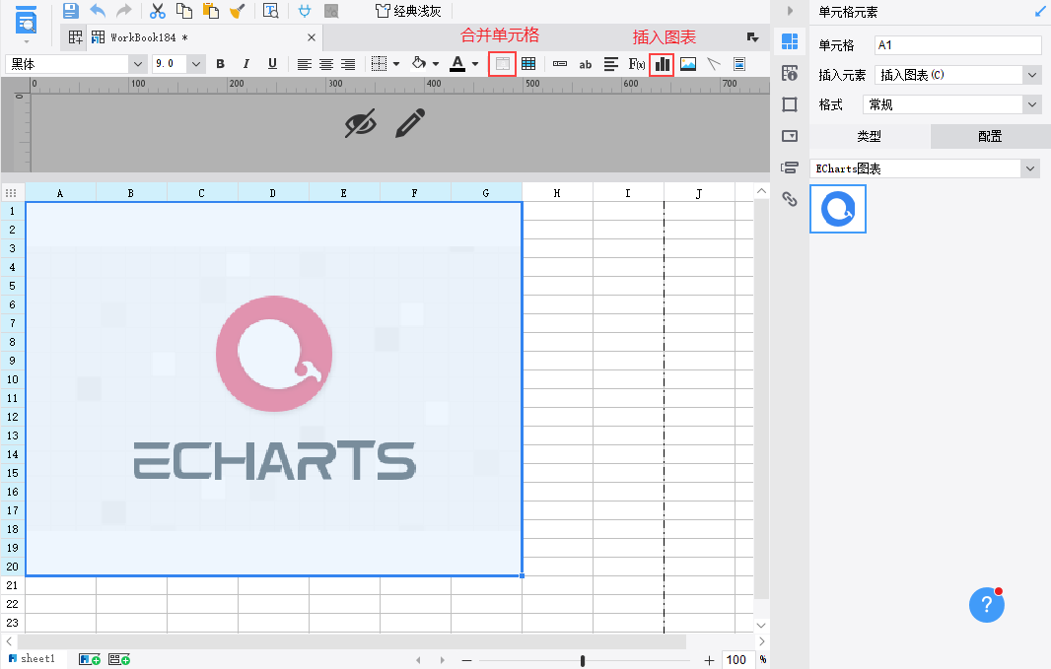This screenshot has height=669, width=1051.
Task: Click the cut scissors icon
Action: pyautogui.click(x=157, y=11)
